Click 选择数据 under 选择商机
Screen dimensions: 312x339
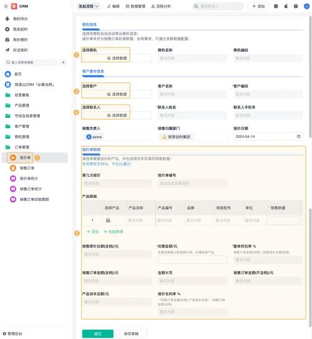(x=117, y=58)
